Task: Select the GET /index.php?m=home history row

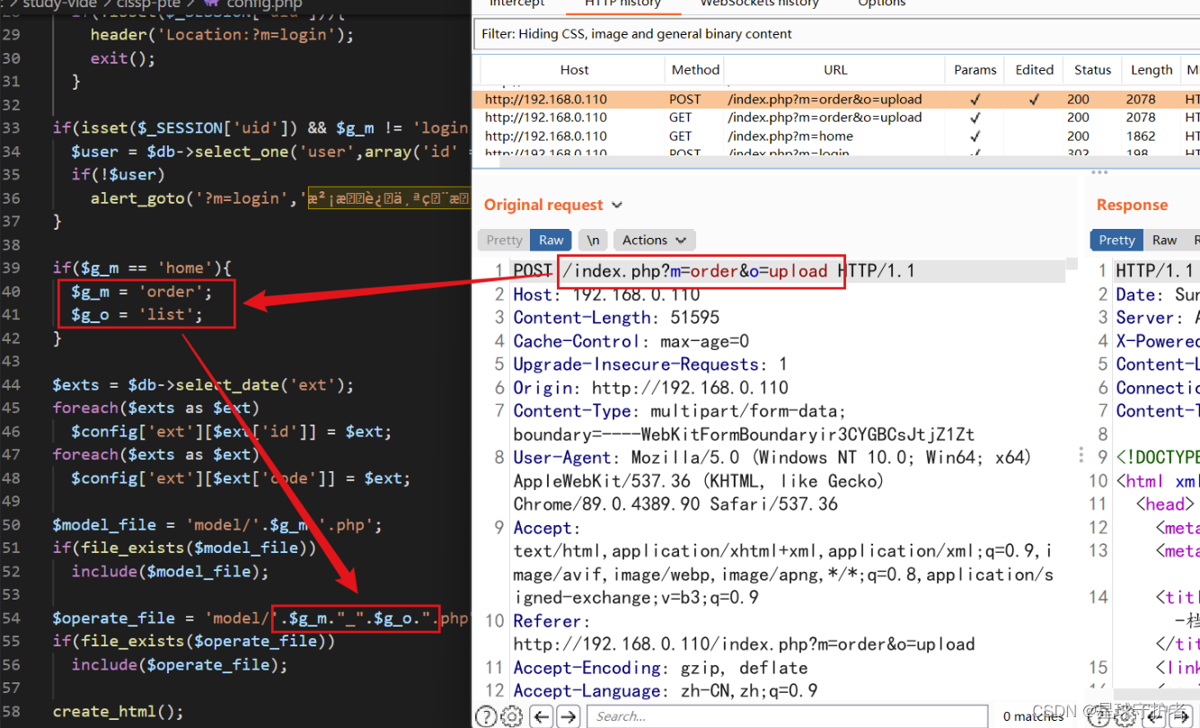Action: pyautogui.click(x=836, y=136)
